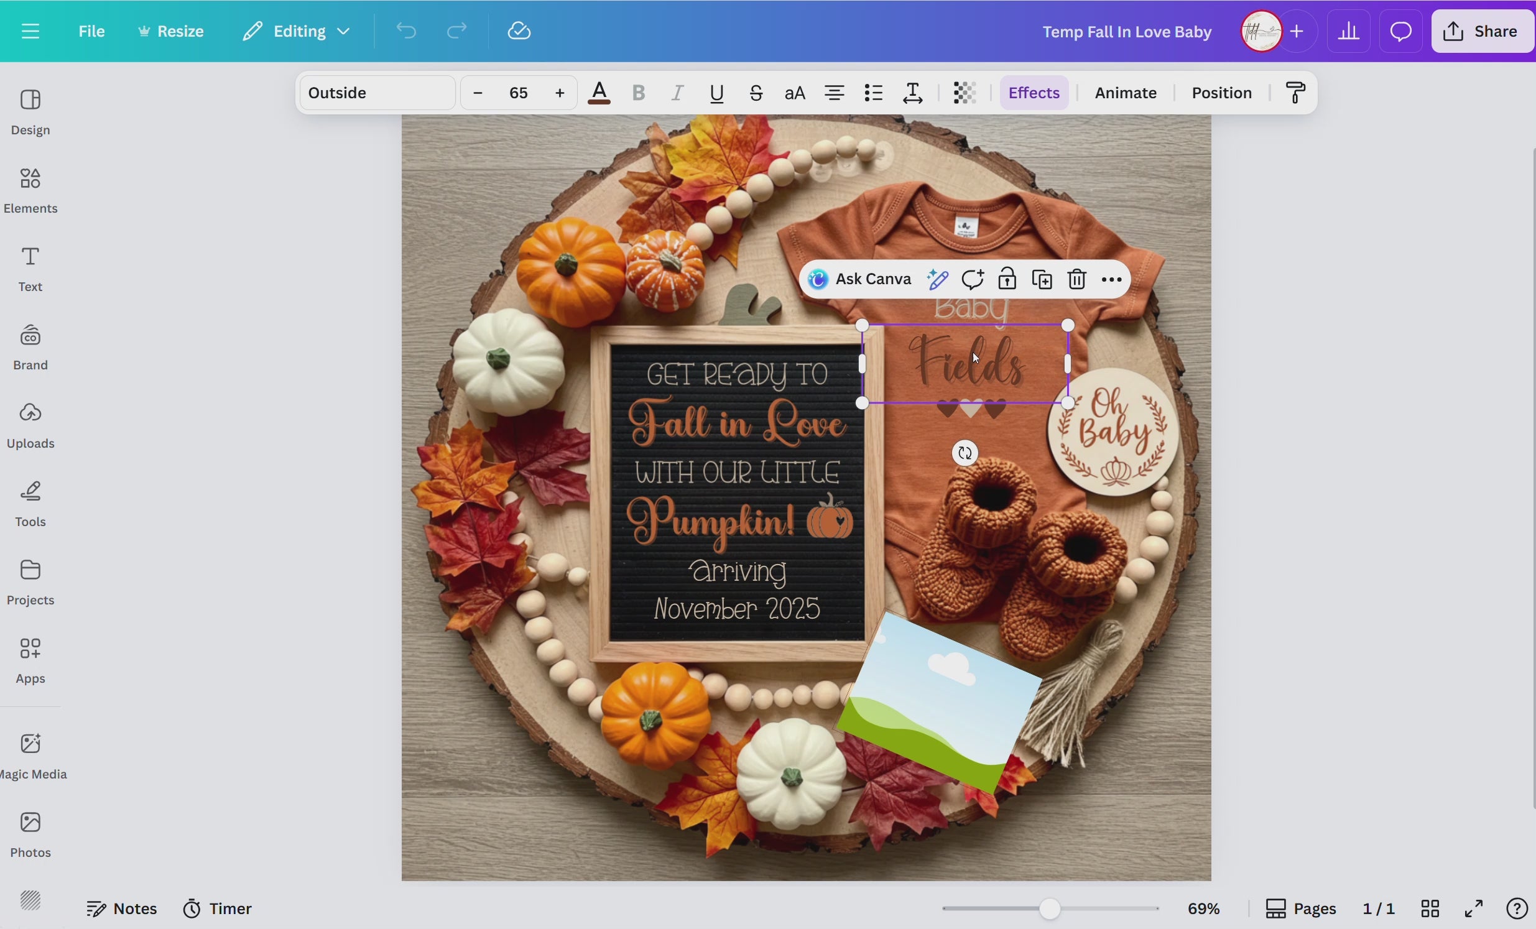
Task: Click the Share button
Action: coord(1482,30)
